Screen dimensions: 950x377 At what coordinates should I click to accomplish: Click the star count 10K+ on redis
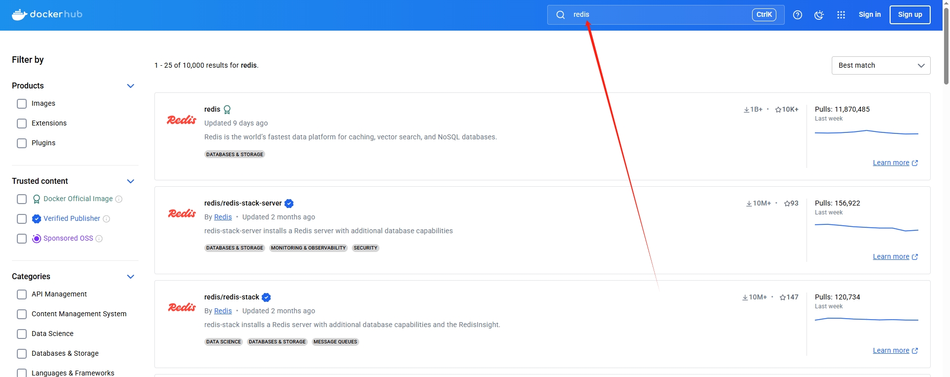tap(787, 109)
